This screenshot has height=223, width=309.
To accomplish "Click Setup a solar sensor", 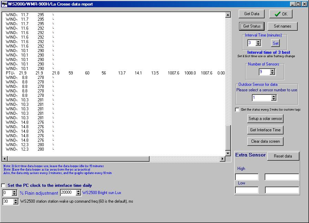I will pos(265,119).
